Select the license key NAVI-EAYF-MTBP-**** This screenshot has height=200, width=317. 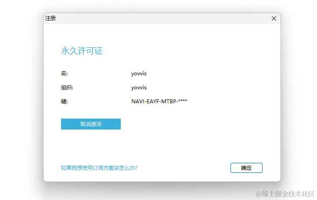[159, 101]
